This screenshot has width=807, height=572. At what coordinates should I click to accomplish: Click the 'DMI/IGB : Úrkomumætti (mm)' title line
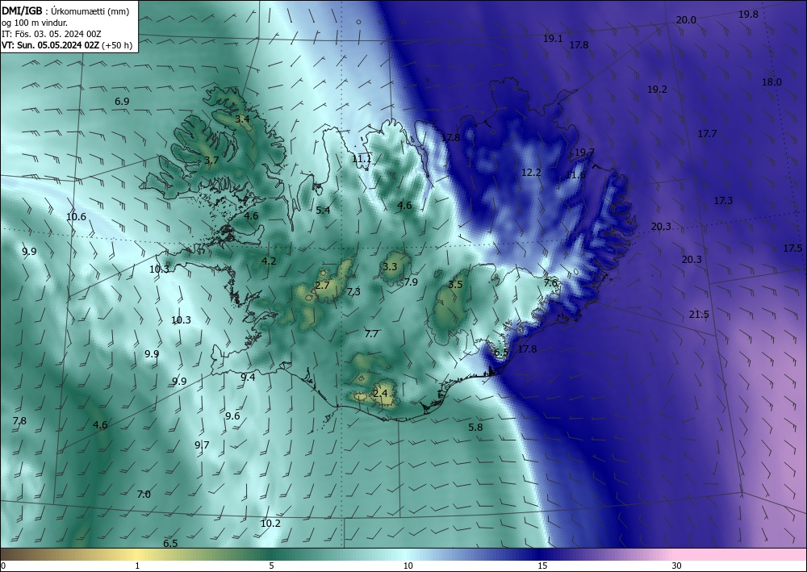(66, 11)
